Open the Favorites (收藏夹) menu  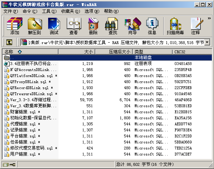(68, 11)
